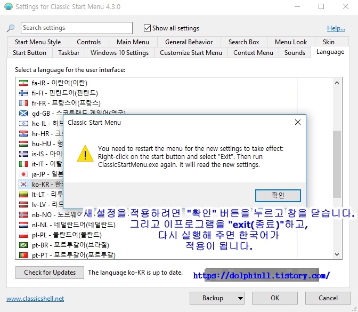Click the Classic Shell shell icon in title bar
This screenshot has height=312, width=358.
9,6
